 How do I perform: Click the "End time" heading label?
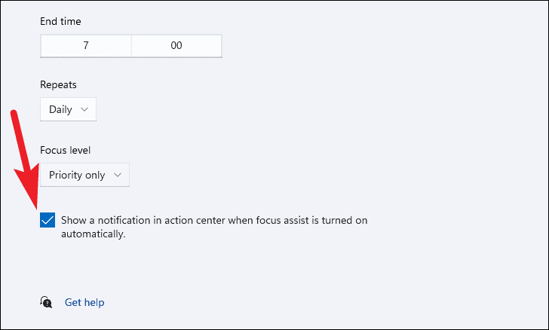pos(61,22)
